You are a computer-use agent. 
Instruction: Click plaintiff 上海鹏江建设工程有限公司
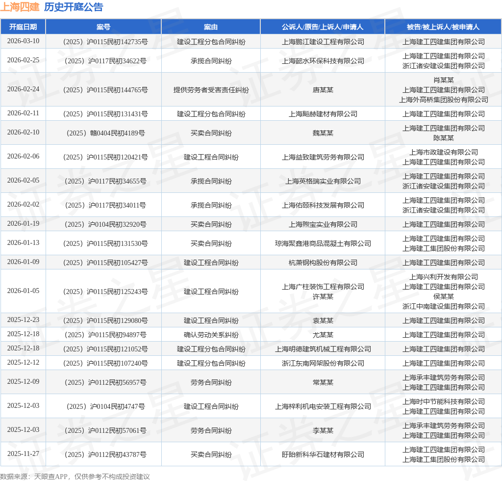click(323, 42)
